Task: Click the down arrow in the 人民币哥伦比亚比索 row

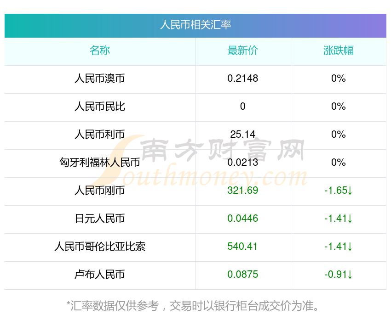Action: coord(350,247)
